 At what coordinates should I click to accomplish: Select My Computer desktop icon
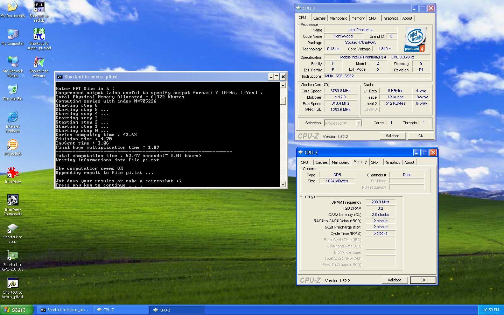click(13, 37)
